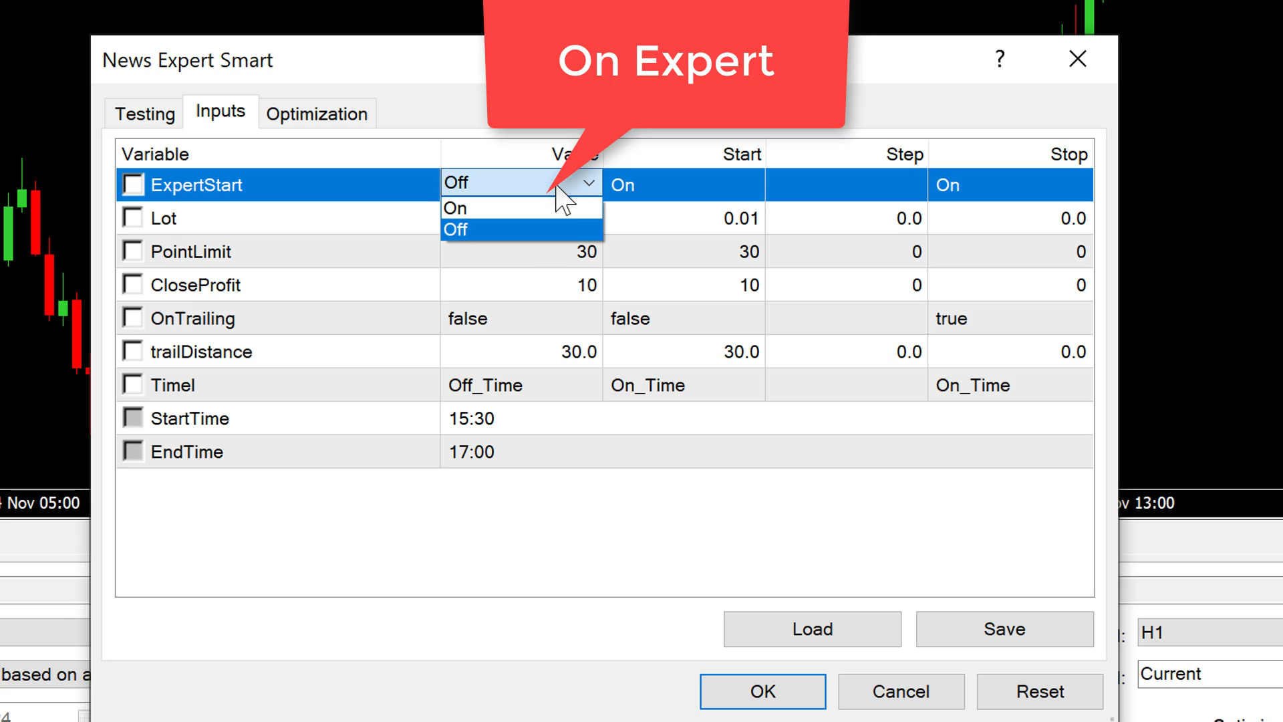
Task: Enable the ExpertStart optimization checkbox
Action: (134, 185)
